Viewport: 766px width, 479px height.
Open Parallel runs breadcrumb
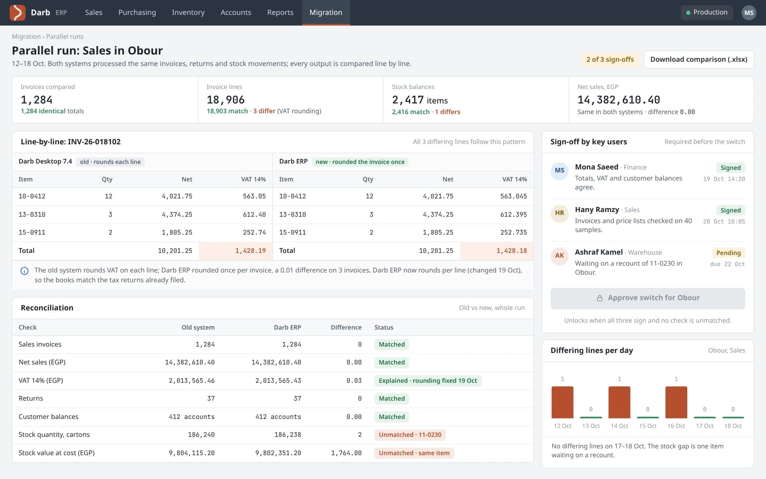tap(65, 37)
